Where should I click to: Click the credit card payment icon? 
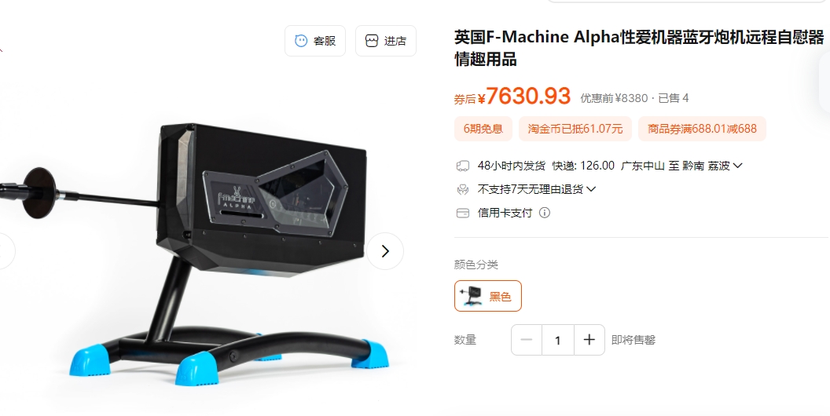pos(463,213)
